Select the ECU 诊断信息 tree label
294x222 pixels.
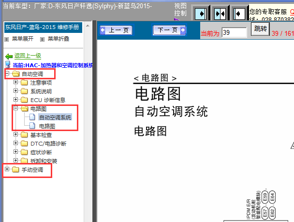click(x=48, y=100)
